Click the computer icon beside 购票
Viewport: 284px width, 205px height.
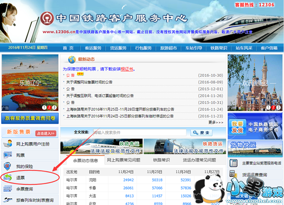(x=8, y=155)
